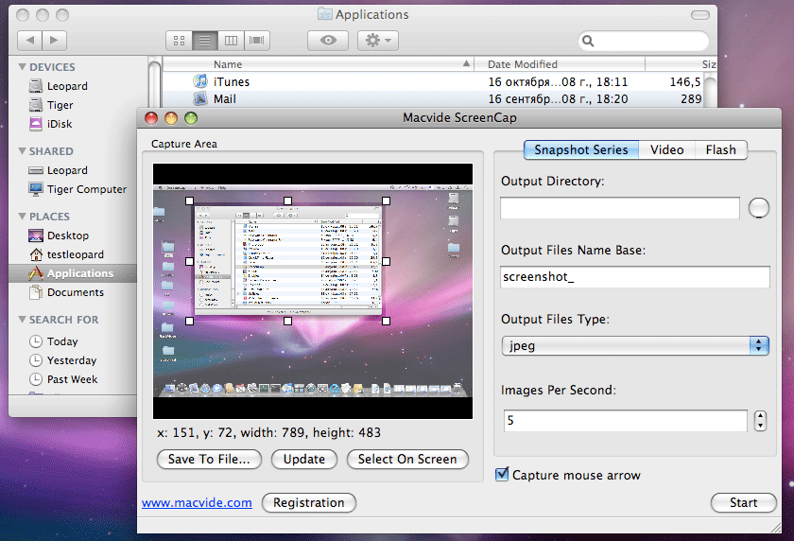Click the capture area preview thumbnail
The image size is (794, 541).
[x=313, y=290]
